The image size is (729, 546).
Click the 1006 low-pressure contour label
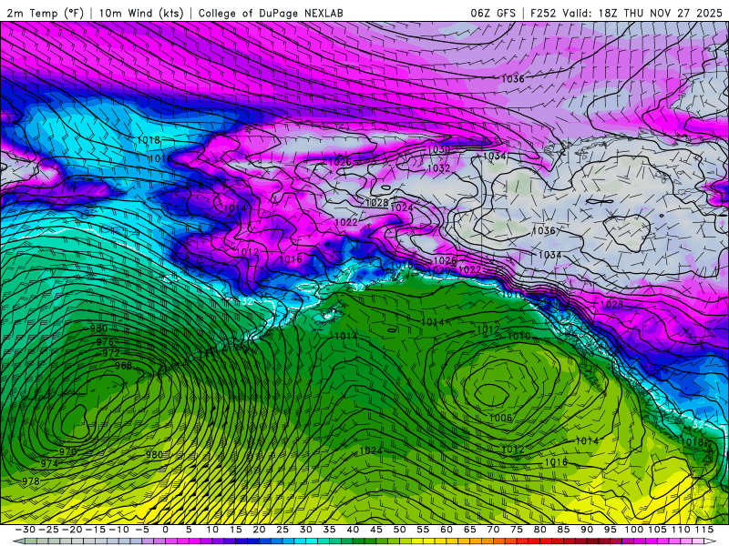click(500, 418)
